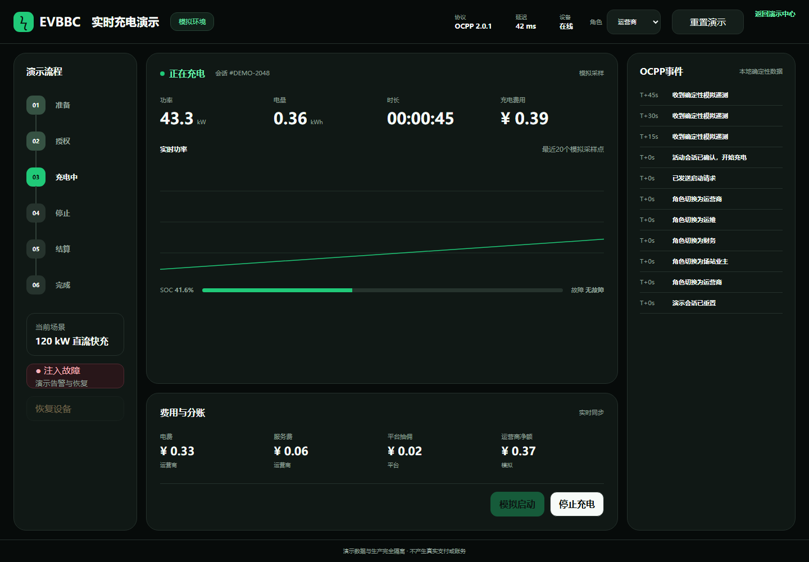
Task: Click the 演示会话已重置 event row
Action: pyautogui.click(x=711, y=303)
